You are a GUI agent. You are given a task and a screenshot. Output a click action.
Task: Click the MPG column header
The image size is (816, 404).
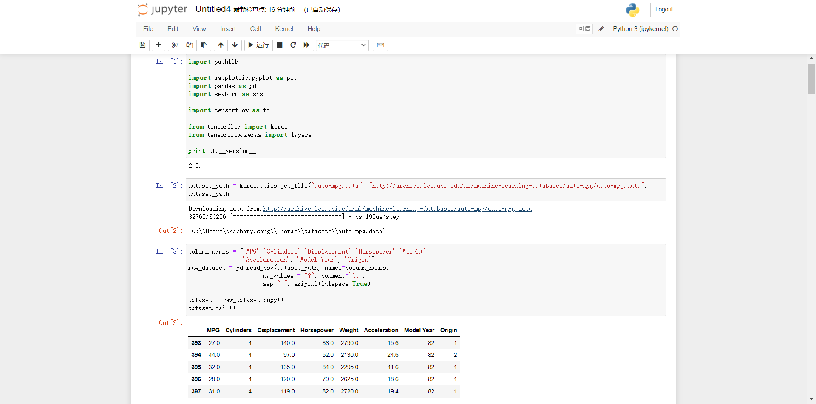[x=213, y=330]
